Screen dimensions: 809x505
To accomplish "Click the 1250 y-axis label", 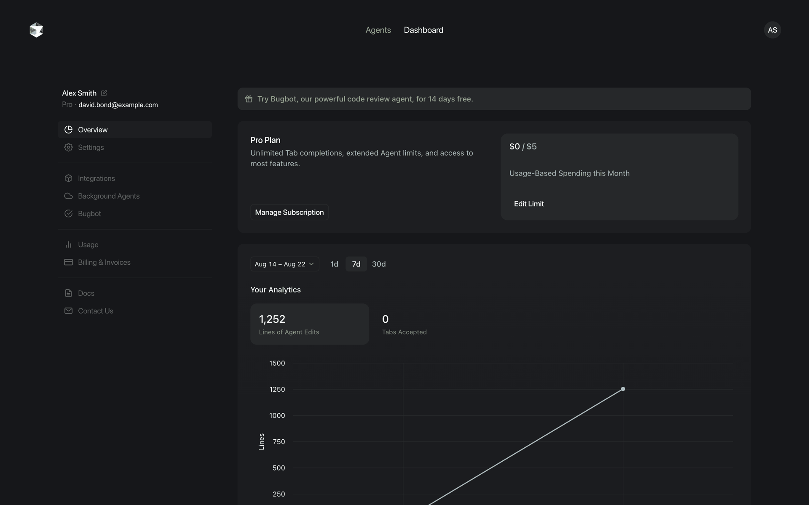I will tap(277, 390).
